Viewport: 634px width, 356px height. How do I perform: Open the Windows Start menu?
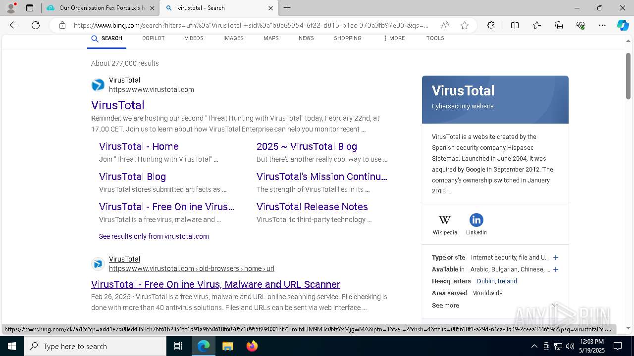coord(12,346)
